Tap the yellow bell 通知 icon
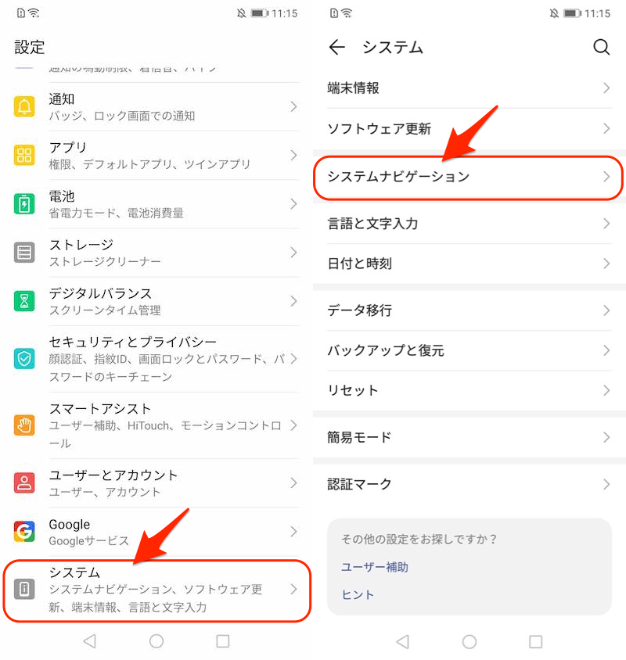The width and height of the screenshot is (626, 660). point(24,106)
